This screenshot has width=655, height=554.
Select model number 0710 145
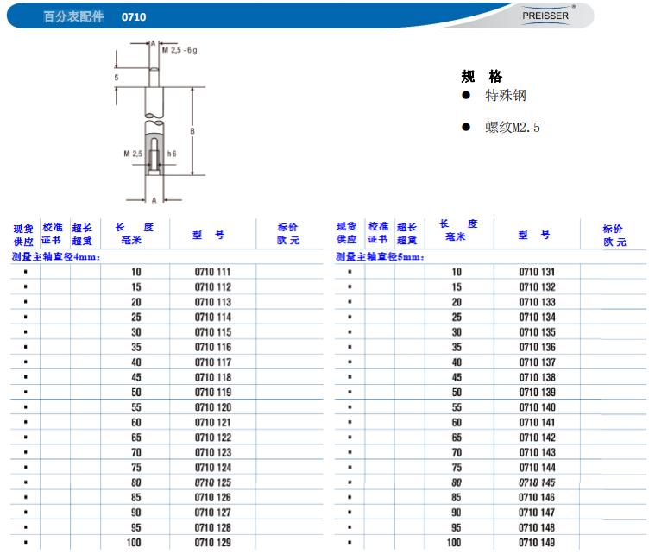(x=537, y=482)
